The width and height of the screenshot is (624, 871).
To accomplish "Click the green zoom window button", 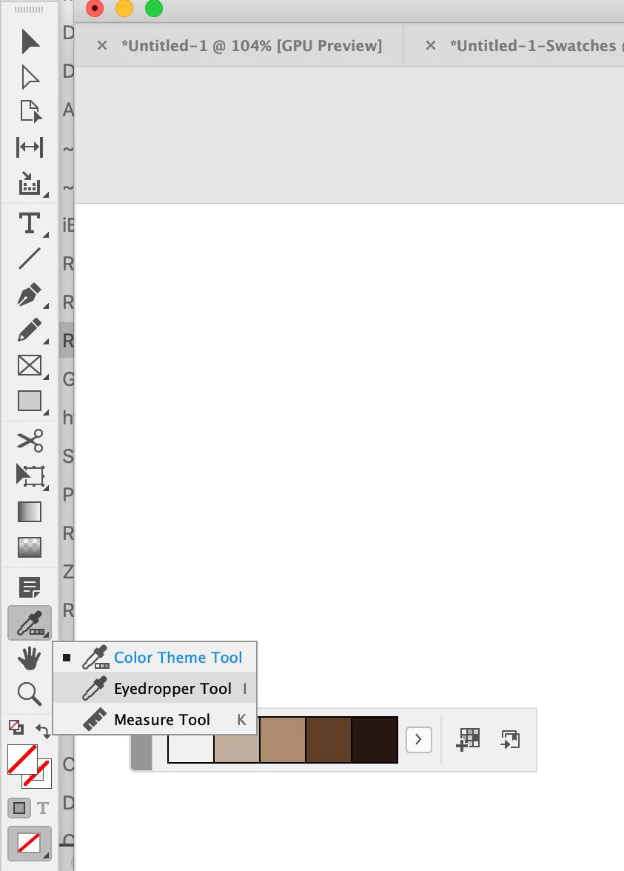I will pos(154,8).
